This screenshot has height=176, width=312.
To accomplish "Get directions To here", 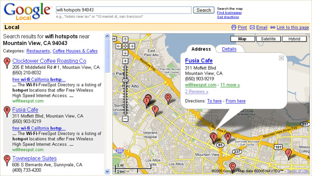I will (x=214, y=101).
